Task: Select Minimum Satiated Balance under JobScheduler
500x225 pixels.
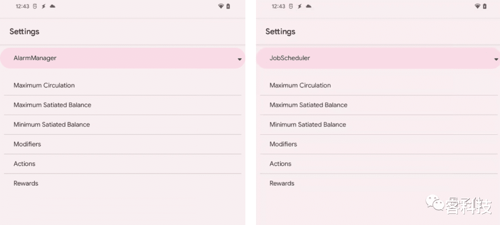Action: point(307,125)
